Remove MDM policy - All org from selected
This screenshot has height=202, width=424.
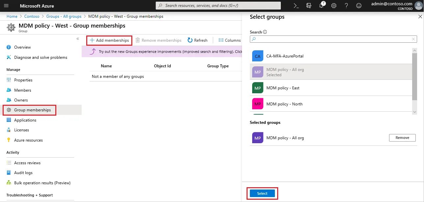[x=402, y=138]
